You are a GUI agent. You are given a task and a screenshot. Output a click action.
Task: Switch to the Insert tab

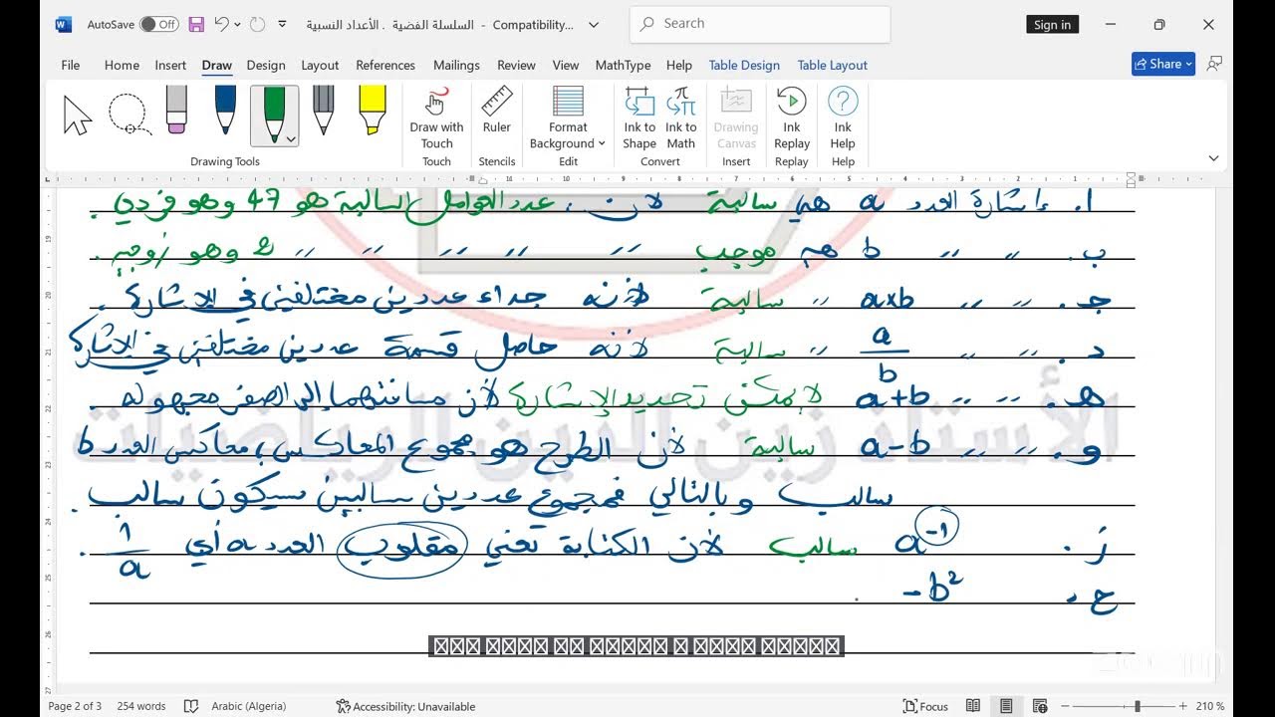170,65
